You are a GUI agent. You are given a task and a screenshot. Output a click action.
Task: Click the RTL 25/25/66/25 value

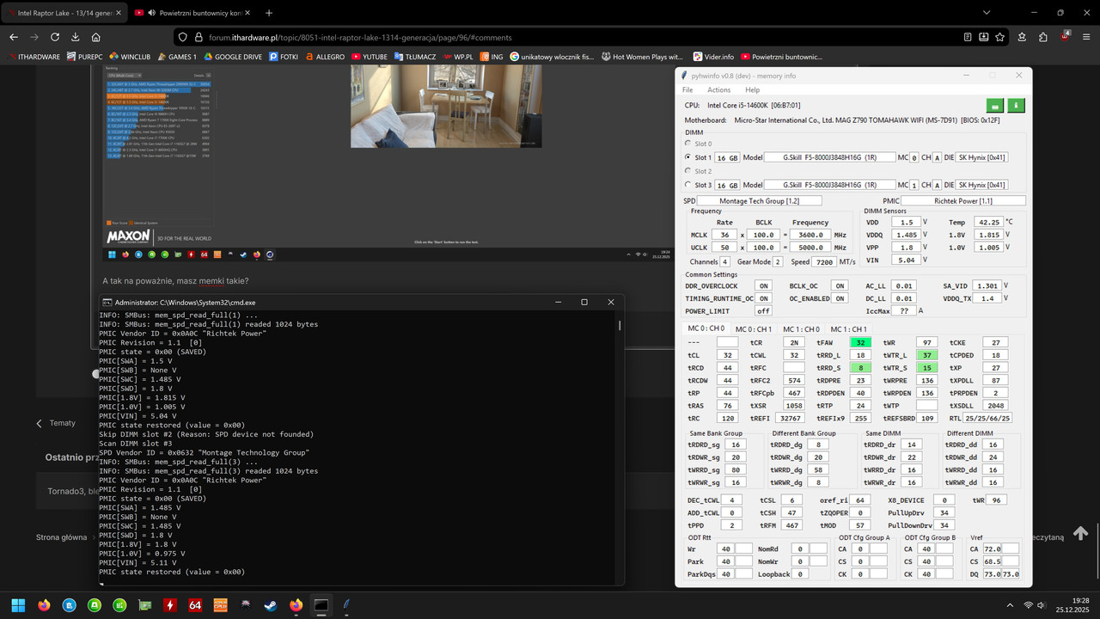tap(987, 418)
